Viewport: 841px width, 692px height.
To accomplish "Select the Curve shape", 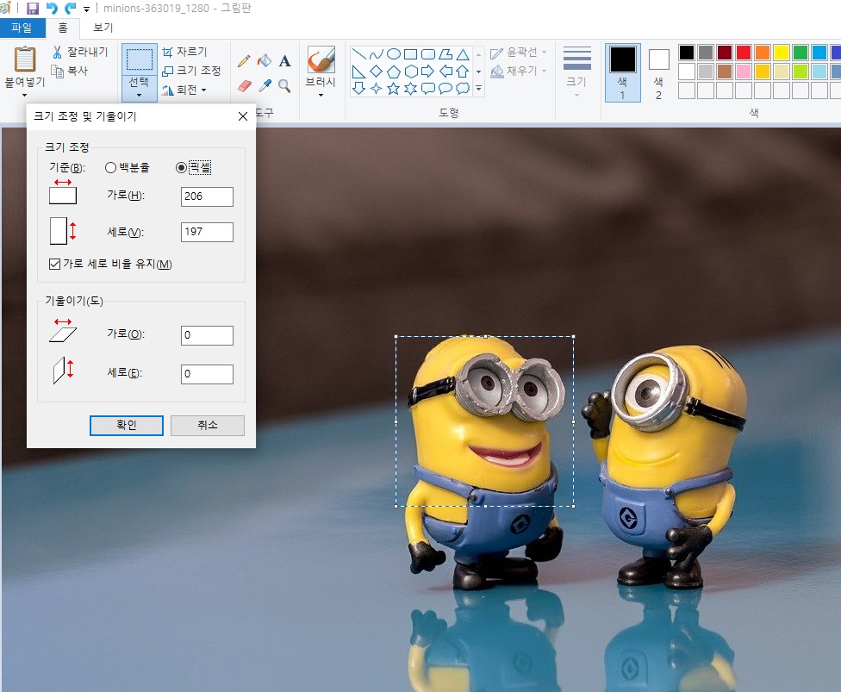I will [x=377, y=53].
